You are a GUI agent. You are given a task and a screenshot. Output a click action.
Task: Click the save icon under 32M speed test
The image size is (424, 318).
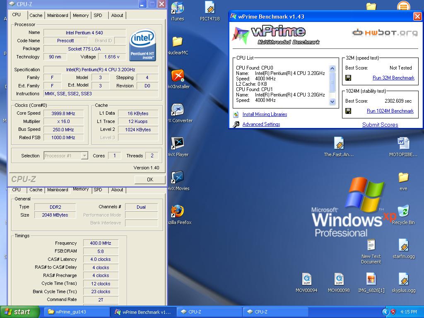(348, 78)
